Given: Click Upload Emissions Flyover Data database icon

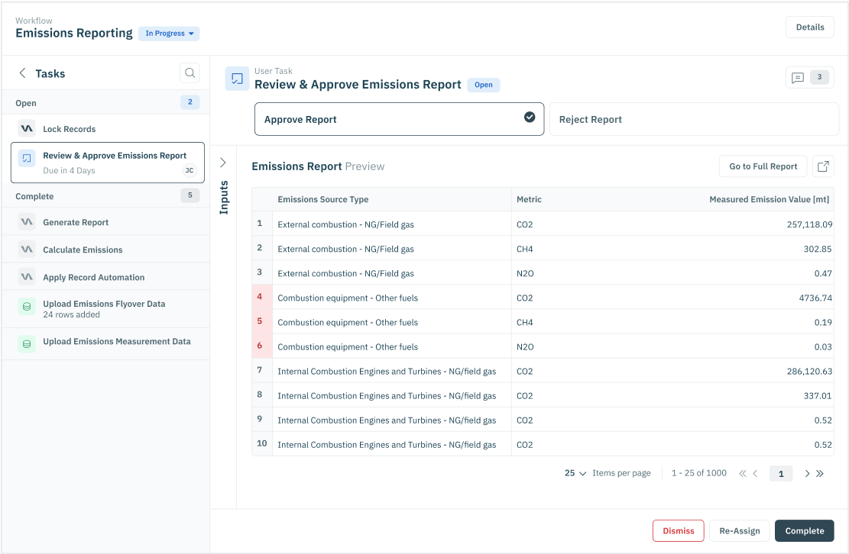Looking at the screenshot, I should click(27, 307).
